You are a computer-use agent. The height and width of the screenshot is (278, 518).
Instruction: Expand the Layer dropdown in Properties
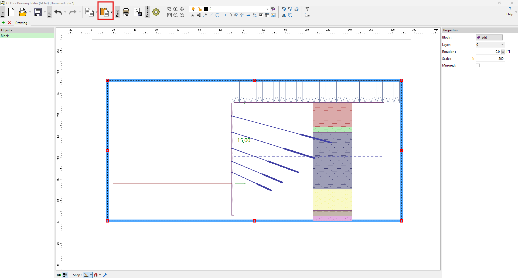(x=502, y=45)
